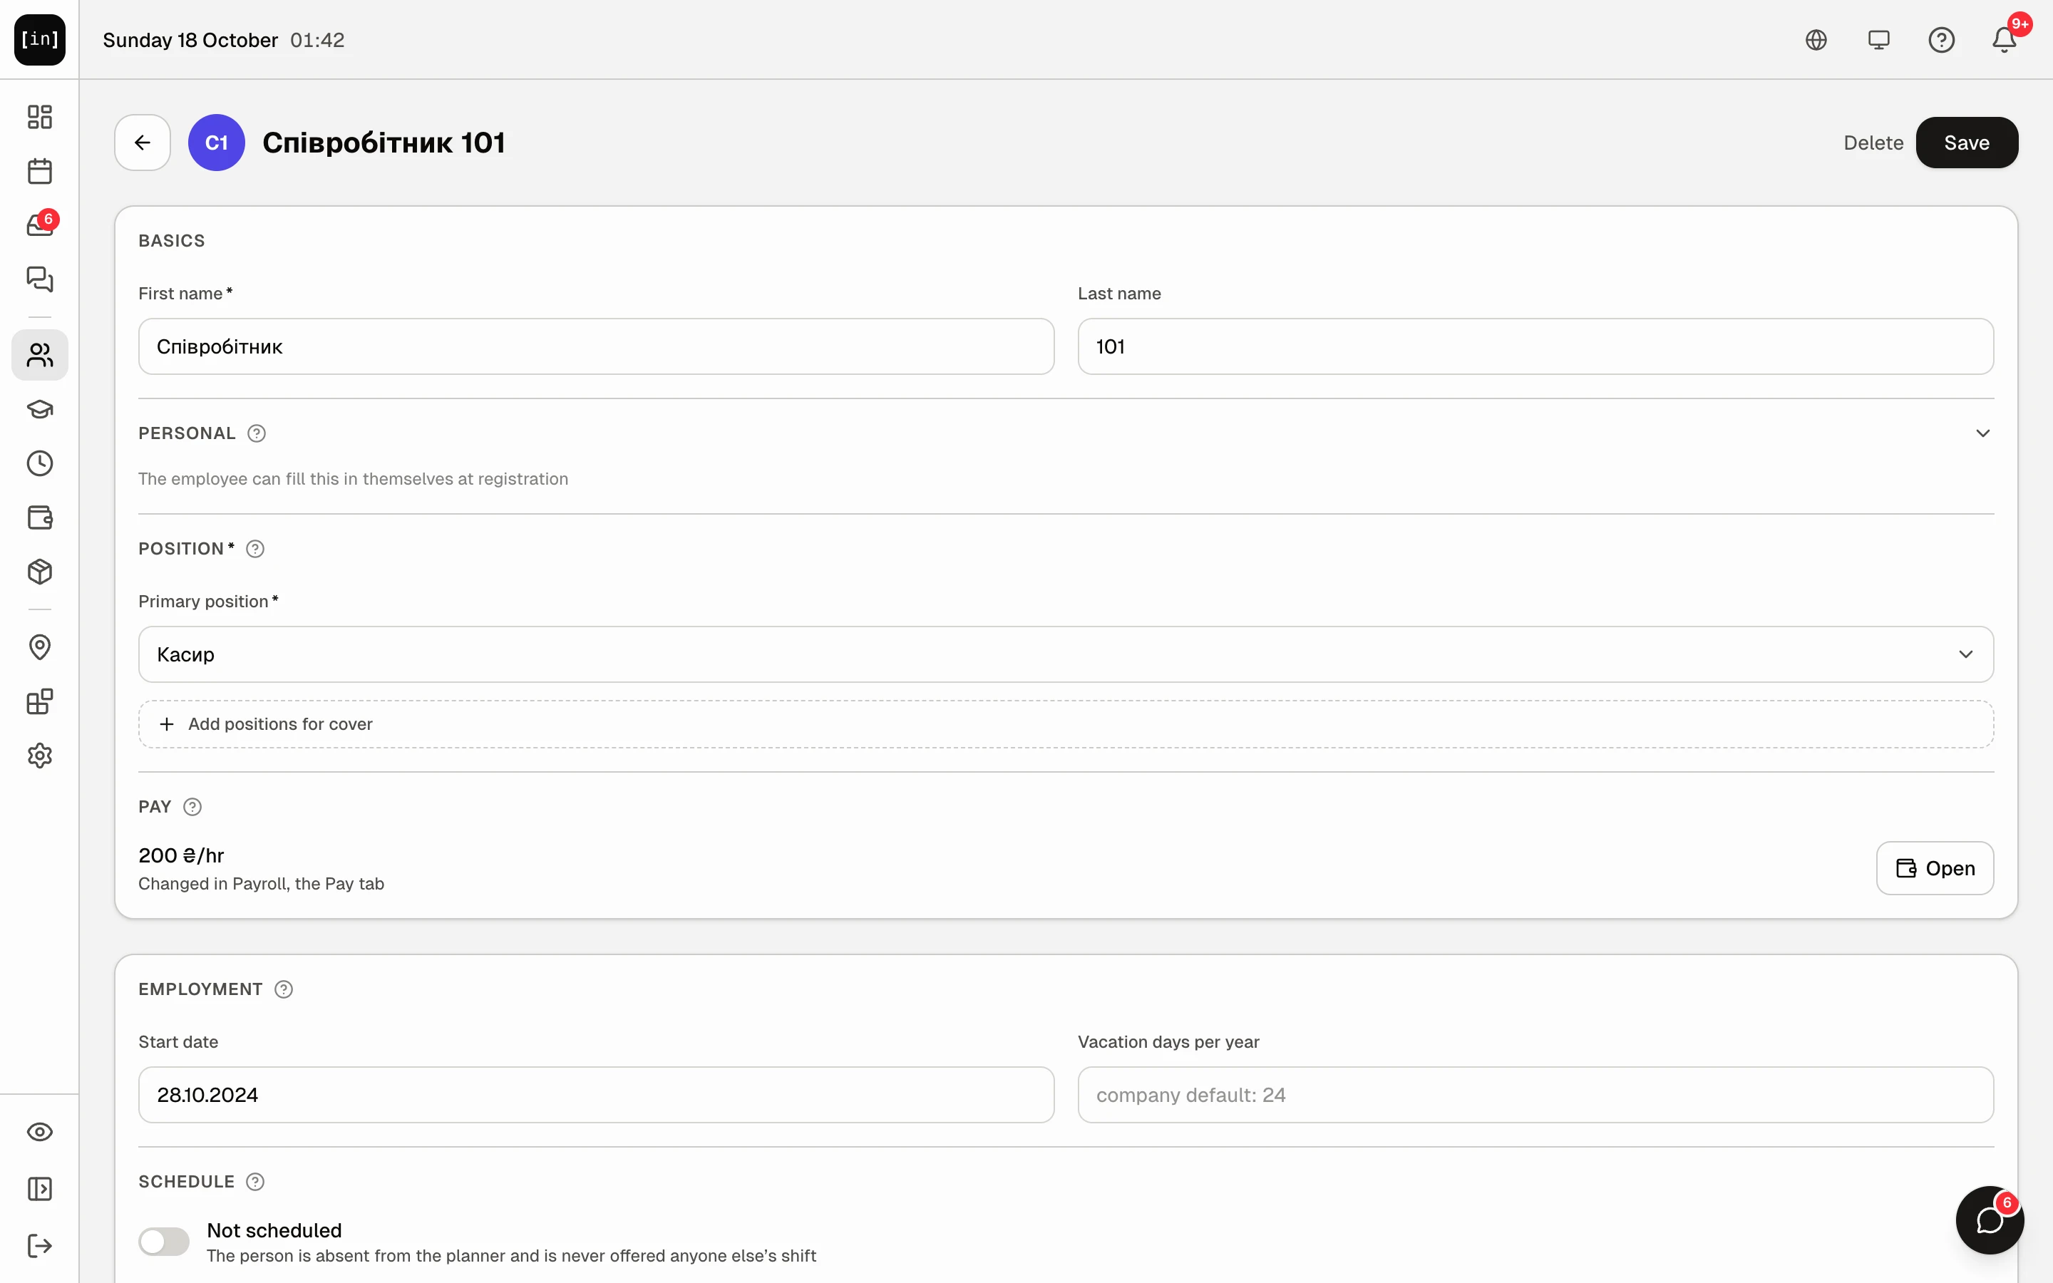Open the clock time tracking icon
The image size is (2053, 1283).
(40, 463)
